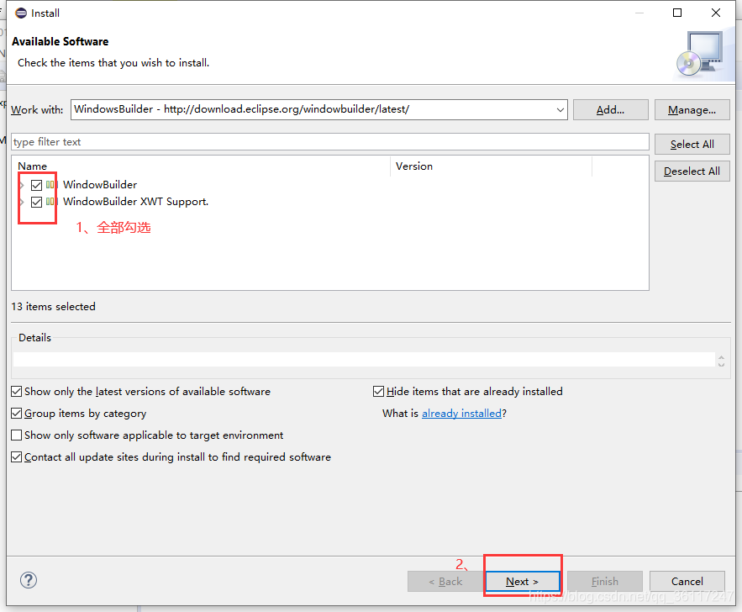Expand the WindowBuilder tree node

pos(22,185)
